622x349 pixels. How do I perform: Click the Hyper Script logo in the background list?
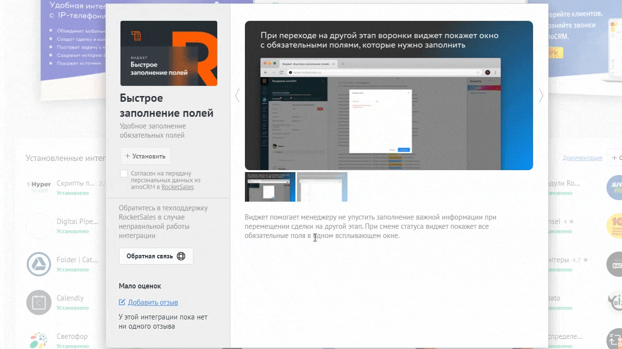click(x=39, y=187)
